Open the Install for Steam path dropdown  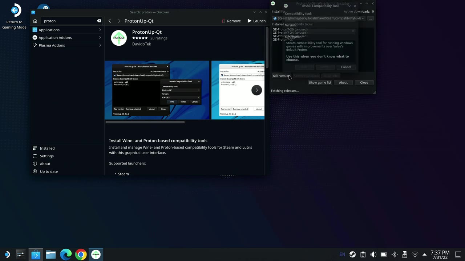[319, 18]
